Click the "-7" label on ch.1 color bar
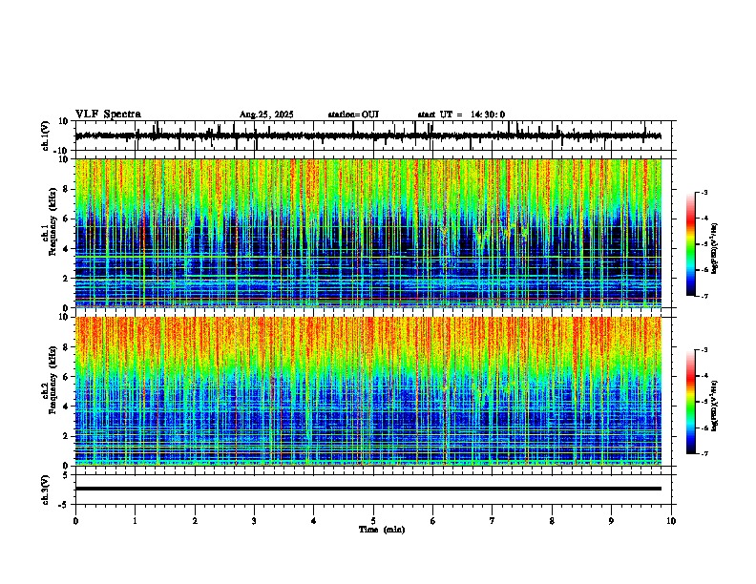 click(703, 296)
